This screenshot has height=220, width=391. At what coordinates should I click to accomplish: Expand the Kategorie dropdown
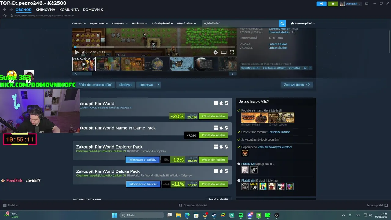120,24
